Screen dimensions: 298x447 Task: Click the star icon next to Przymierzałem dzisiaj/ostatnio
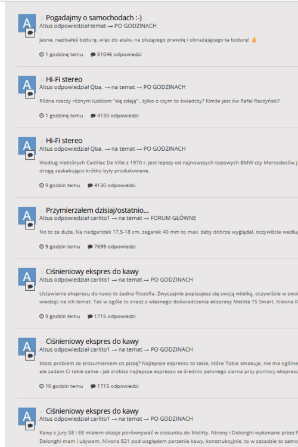click(x=42, y=211)
